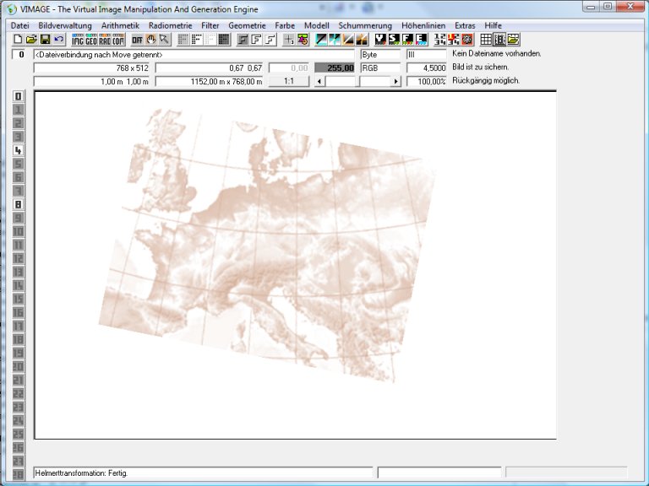
Task: Select the hand pan tool
Action: [151, 40]
